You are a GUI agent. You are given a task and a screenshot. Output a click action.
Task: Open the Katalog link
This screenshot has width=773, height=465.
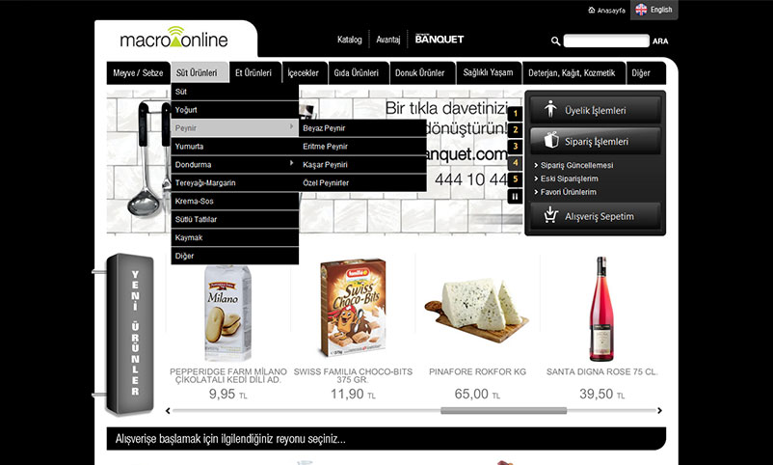[350, 40]
